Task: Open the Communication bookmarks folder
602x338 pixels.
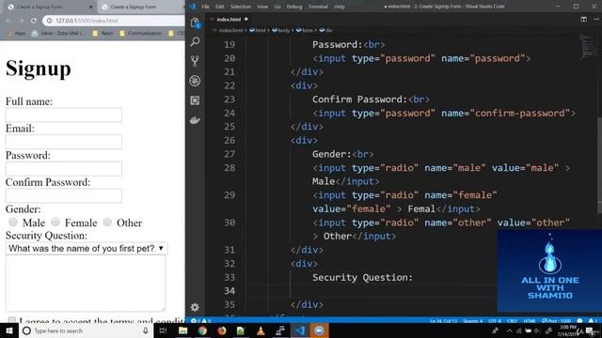Action: click(140, 34)
